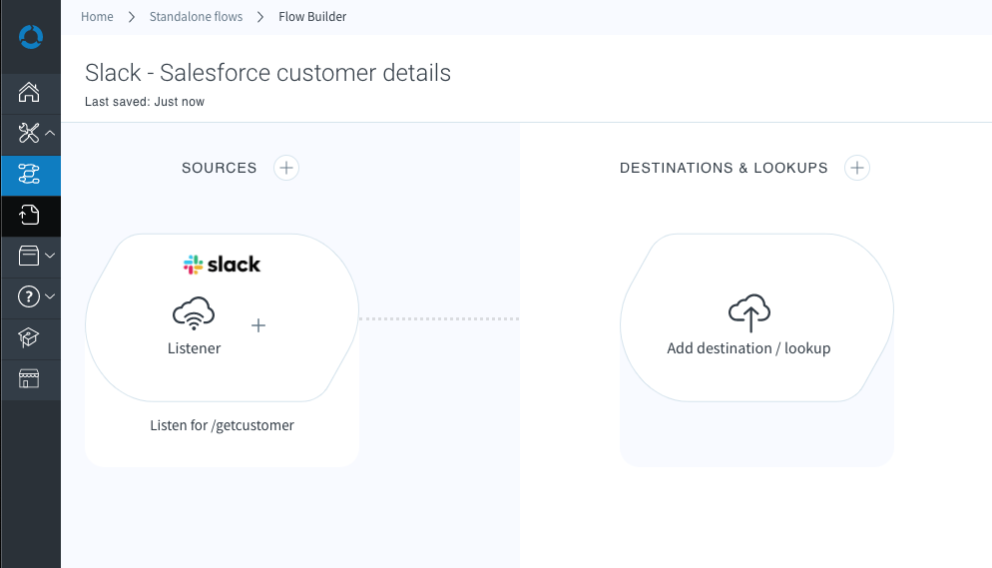Viewport: 992px width, 568px height.
Task: Click the Celigo logo at top of sidebar
Action: pyautogui.click(x=30, y=37)
